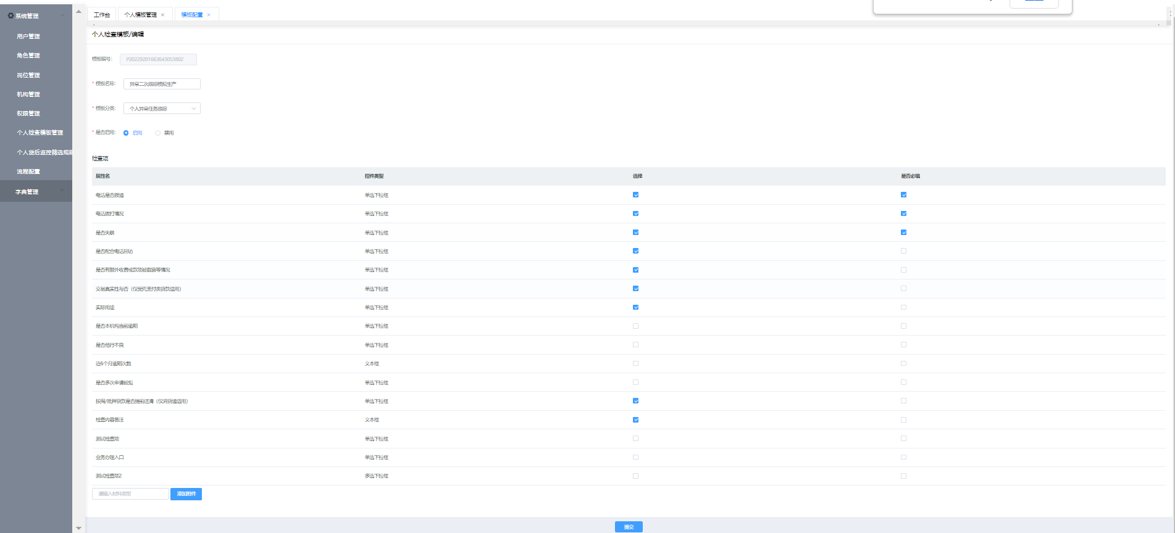The width and height of the screenshot is (1175, 533).
Task: Check 选择 for 近6个月逾期次数
Action: click(x=635, y=363)
